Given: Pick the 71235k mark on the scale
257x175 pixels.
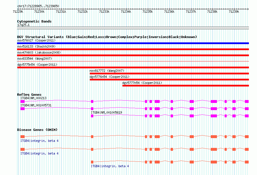Looking at the screenshot, I should pos(148,12).
